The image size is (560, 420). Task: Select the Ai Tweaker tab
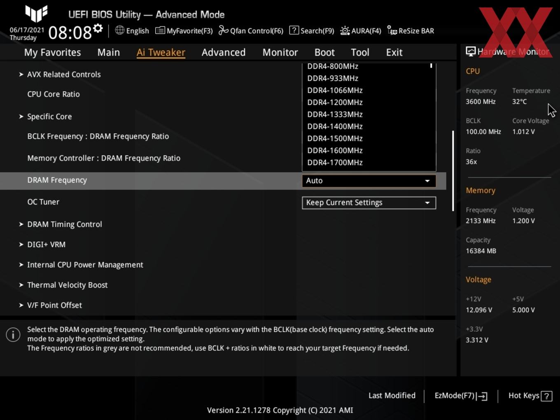[161, 52]
